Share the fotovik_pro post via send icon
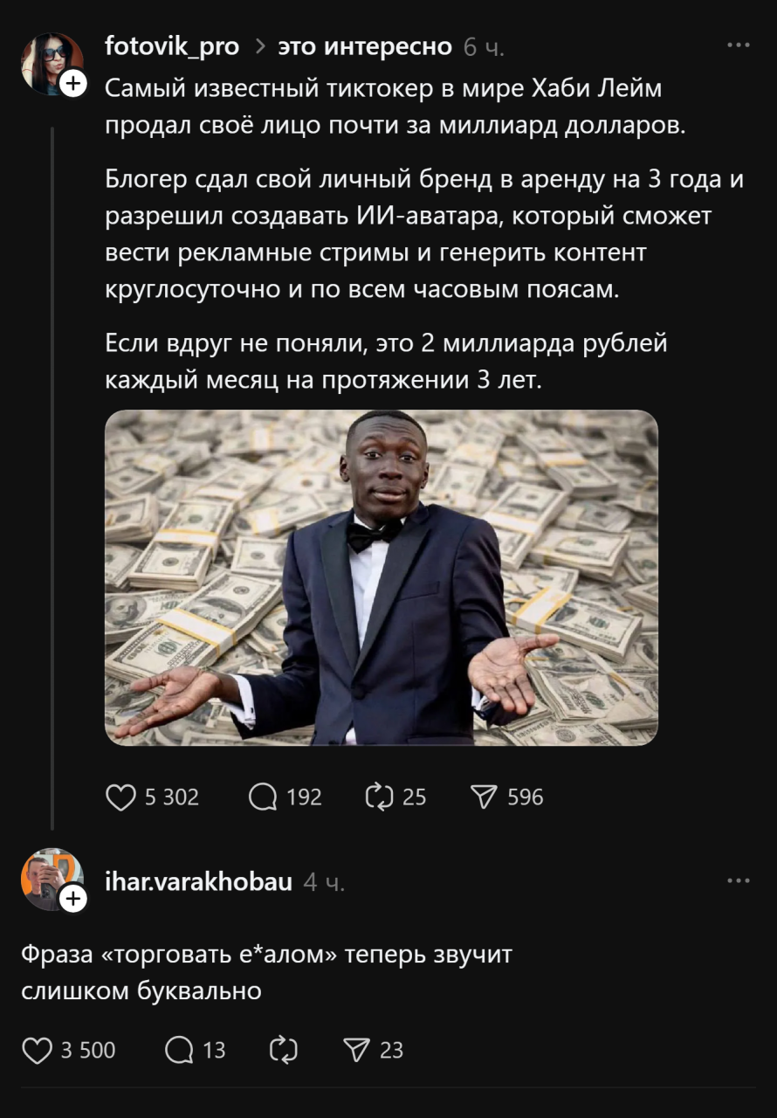 pyautogui.click(x=484, y=797)
